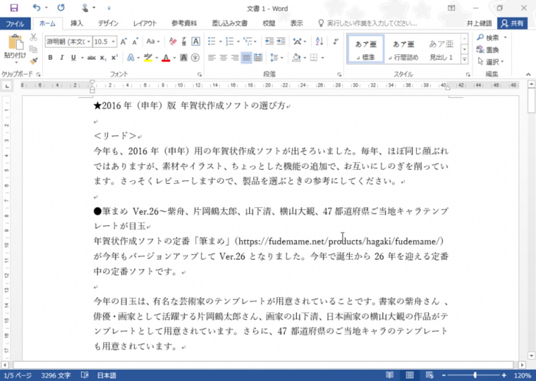The image size is (536, 381).
Task: Save the document with the floppy disk icon
Action: point(14,8)
